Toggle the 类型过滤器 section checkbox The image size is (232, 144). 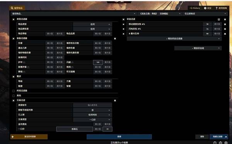(x=14, y=19)
